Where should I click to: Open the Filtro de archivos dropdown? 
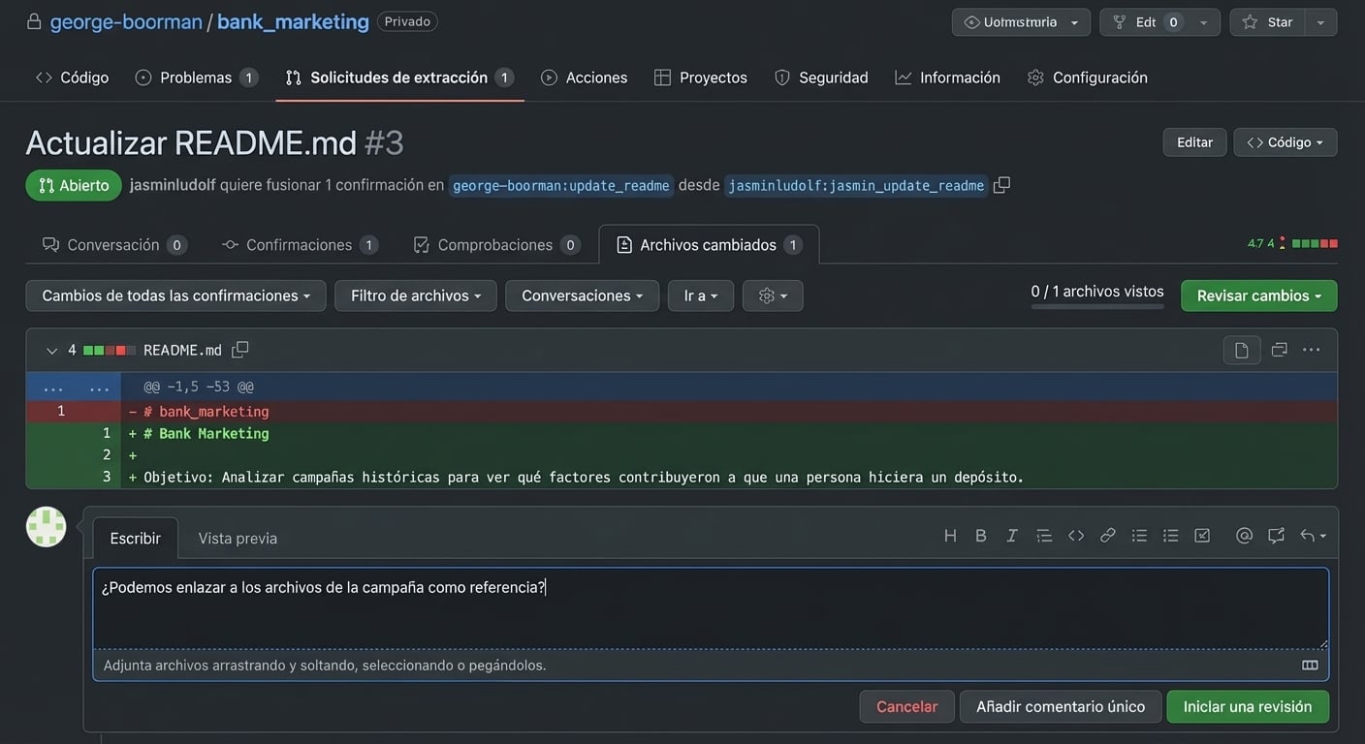click(416, 295)
